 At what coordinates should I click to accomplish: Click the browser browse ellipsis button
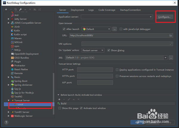(115, 29)
